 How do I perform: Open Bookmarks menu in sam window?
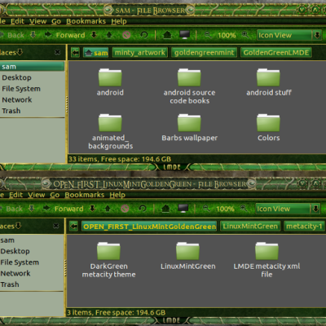point(86,21)
